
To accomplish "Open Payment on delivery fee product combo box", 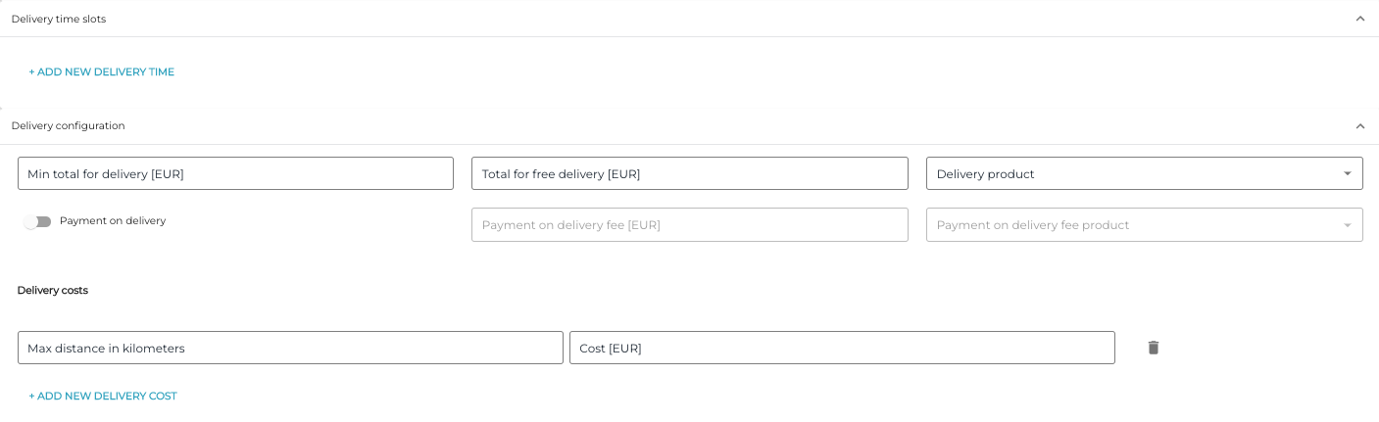I will (1127, 225).
